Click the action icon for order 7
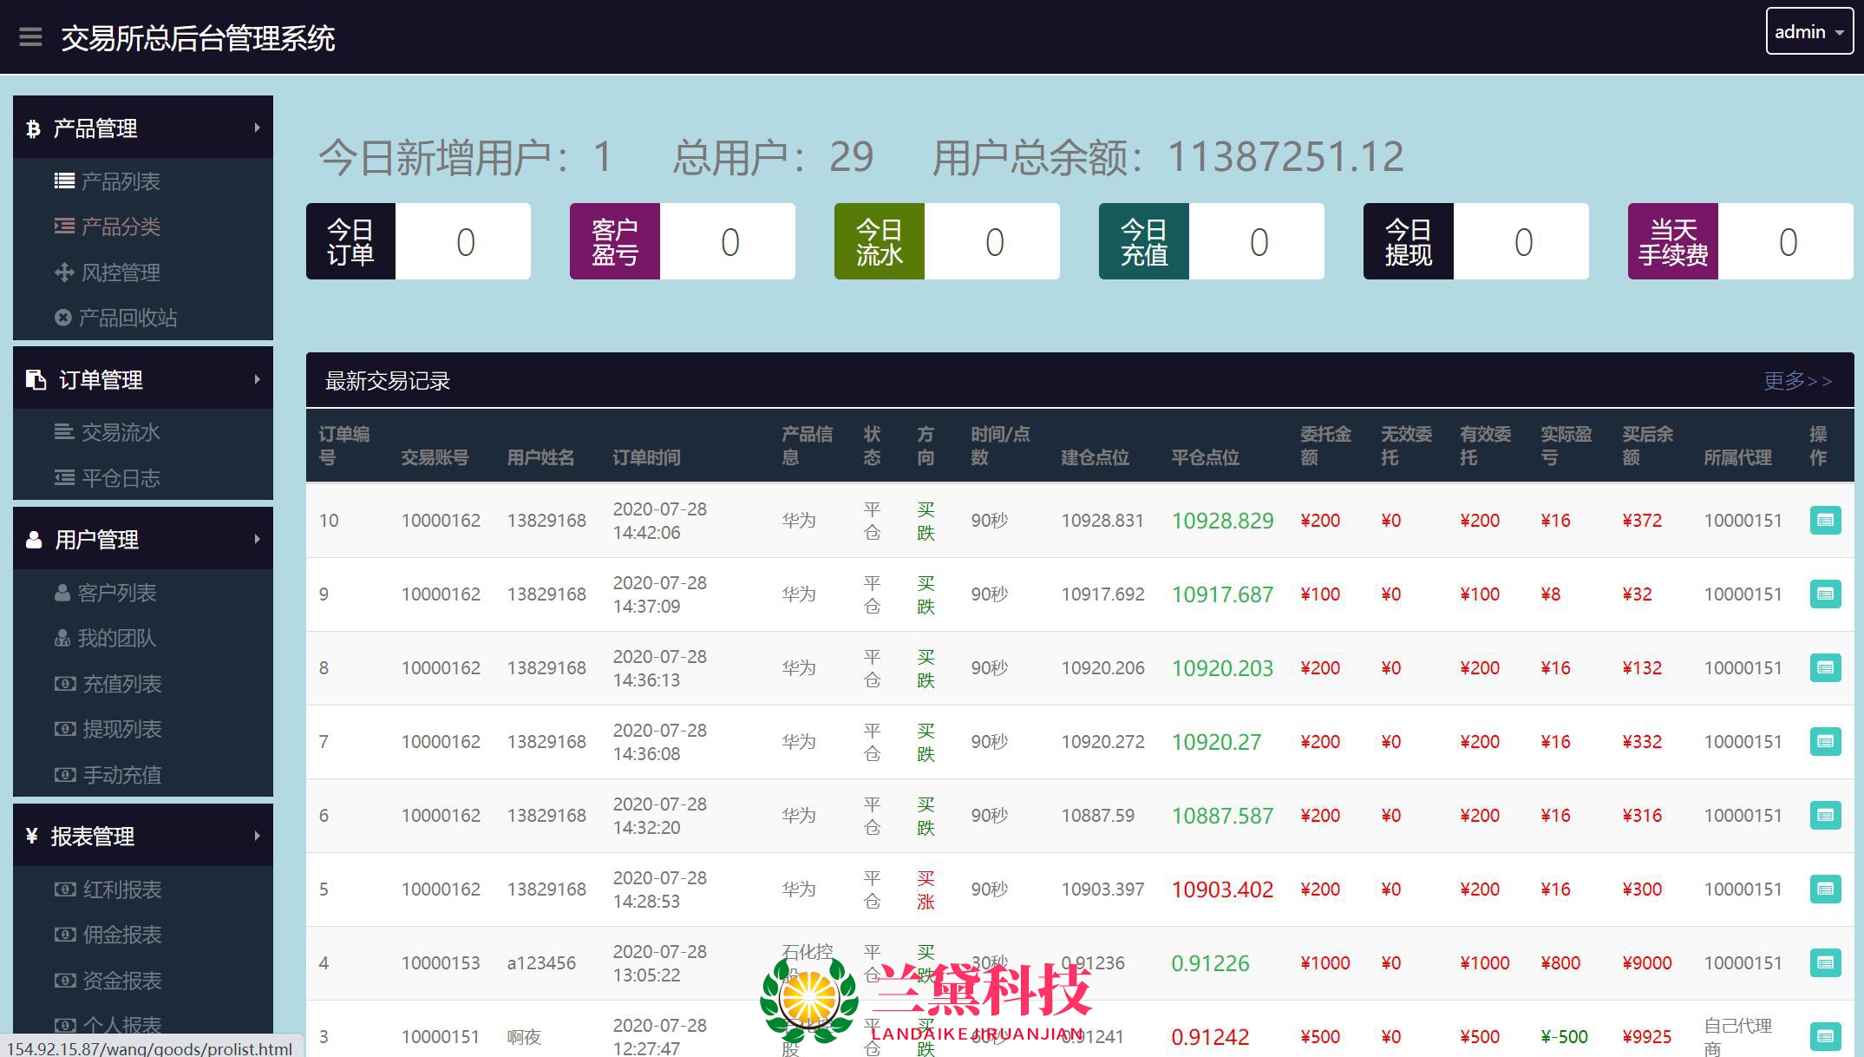 (1825, 742)
